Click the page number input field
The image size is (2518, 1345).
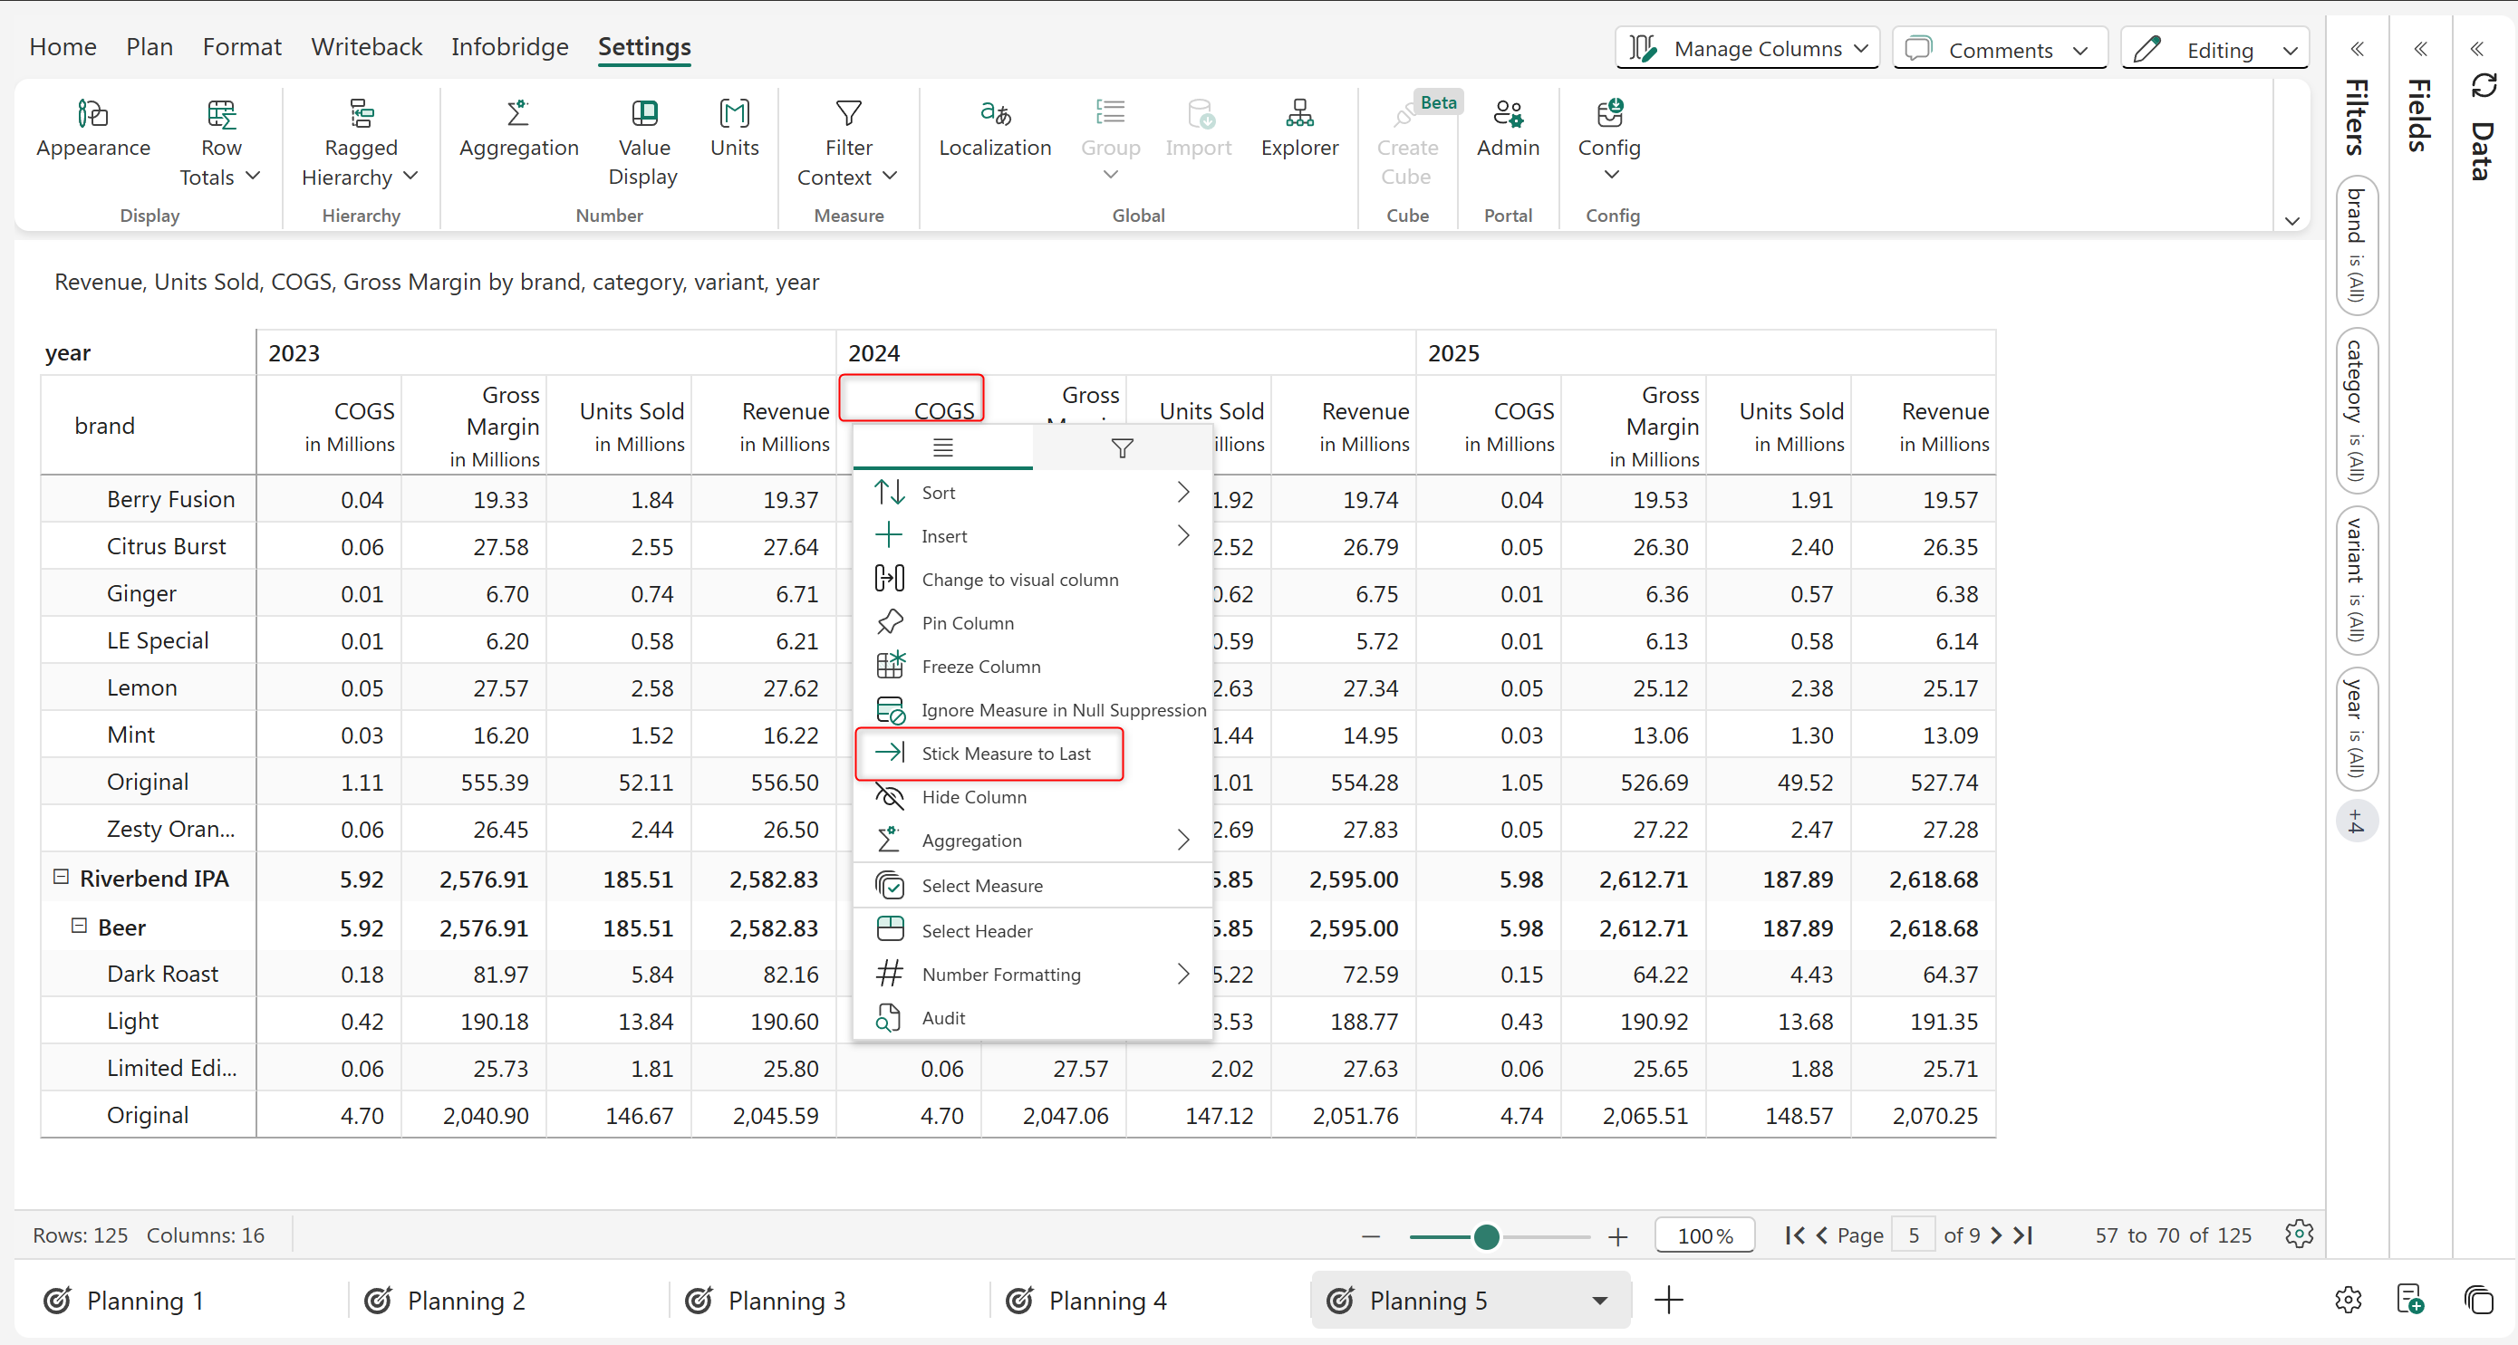[x=1913, y=1235]
